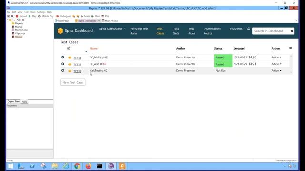This screenshot has width=305, height=171.
Task: Open the Settings menu
Action: pyautogui.click(x=41, y=12)
